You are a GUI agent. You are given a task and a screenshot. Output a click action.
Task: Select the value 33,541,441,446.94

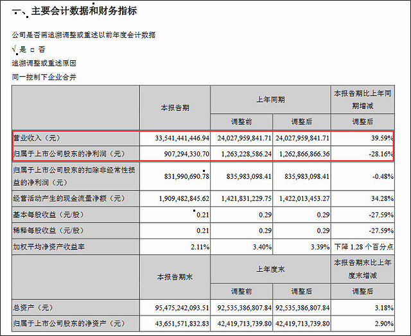(x=182, y=138)
